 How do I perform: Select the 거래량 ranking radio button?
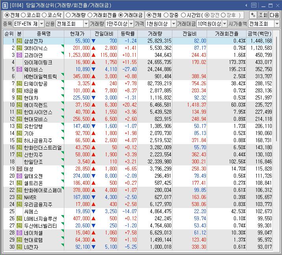[68, 15]
